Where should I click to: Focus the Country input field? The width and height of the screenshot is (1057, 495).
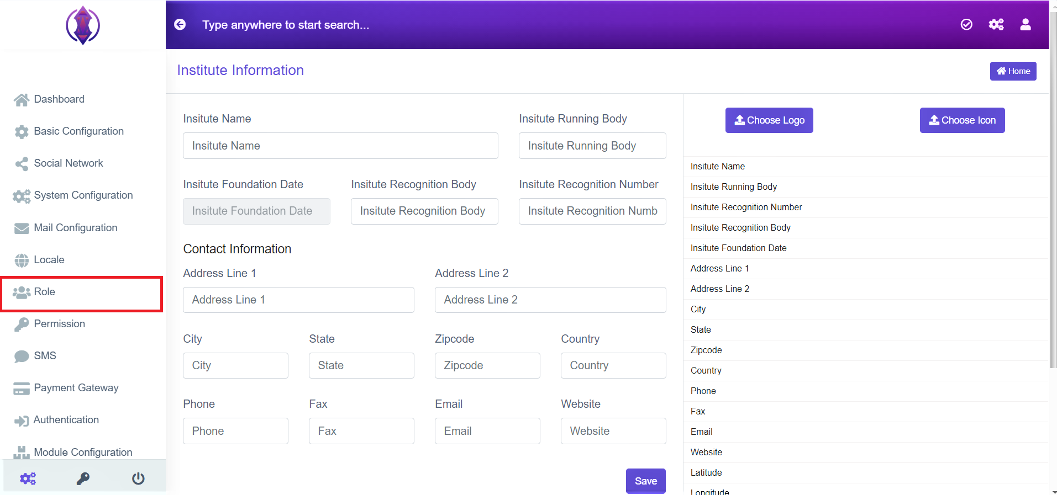[613, 365]
